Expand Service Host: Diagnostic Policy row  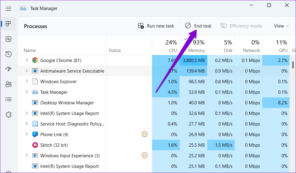coord(27,124)
